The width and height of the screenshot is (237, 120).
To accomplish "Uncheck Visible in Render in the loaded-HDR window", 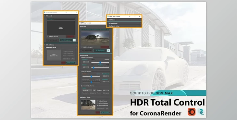I will click(x=97, y=101).
